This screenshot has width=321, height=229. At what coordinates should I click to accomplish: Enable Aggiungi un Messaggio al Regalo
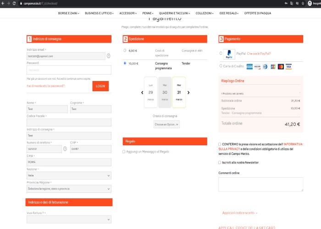point(124,152)
